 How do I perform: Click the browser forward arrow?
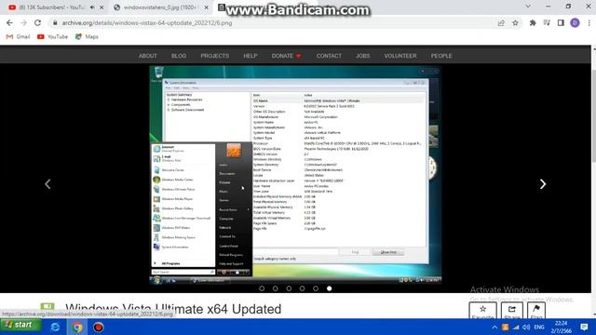coord(23,22)
